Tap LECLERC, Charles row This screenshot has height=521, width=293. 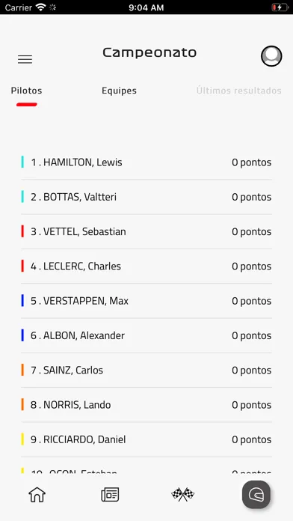click(x=146, y=266)
